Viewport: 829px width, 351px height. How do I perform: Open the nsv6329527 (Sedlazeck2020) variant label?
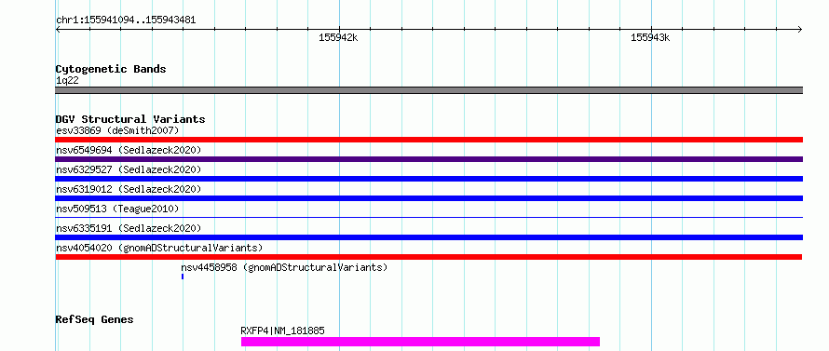(x=129, y=169)
